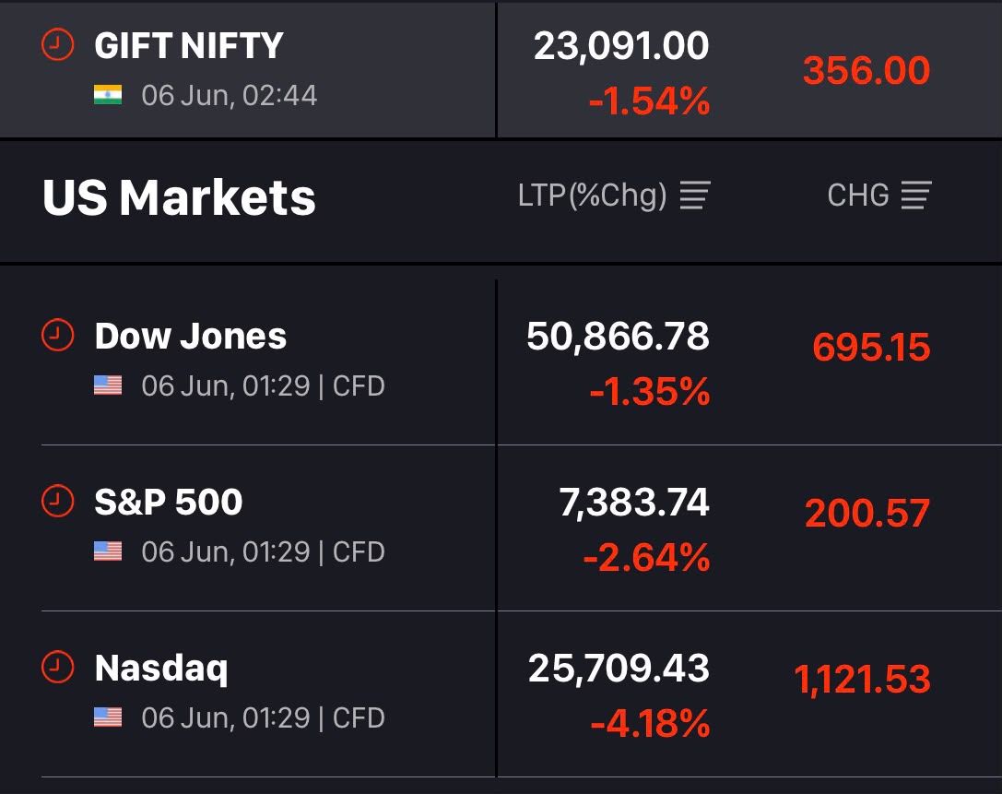
Task: Select Nasdaq price 25,709.43
Action: 619,669
